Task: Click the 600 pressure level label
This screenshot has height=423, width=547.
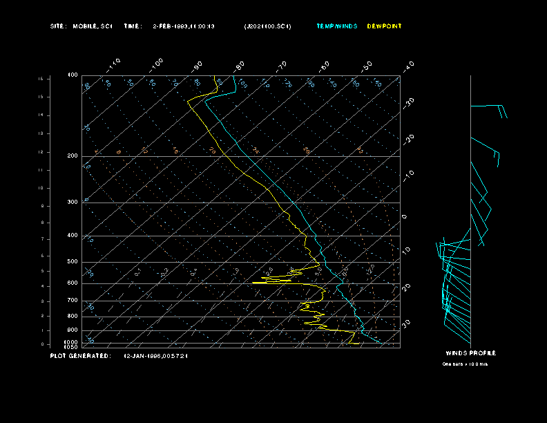Action: pyautogui.click(x=73, y=283)
